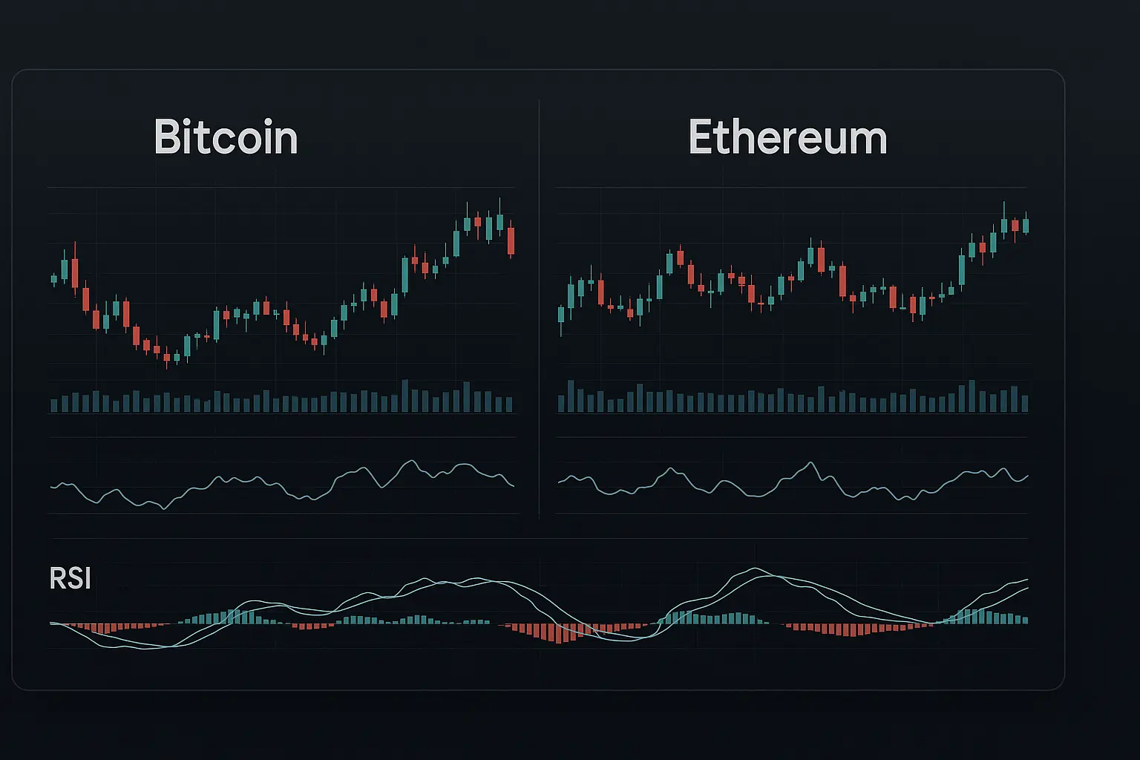
Task: Click the lowest candle on the Bitcoin chart
Action: click(x=167, y=356)
